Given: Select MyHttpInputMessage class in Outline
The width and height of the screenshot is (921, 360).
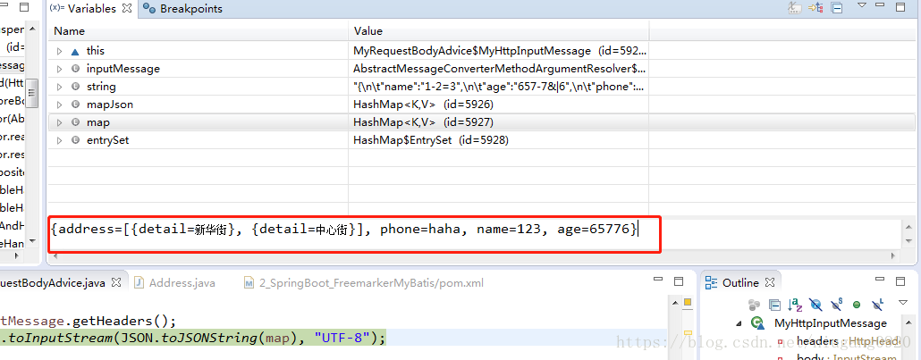Looking at the screenshot, I should click(x=830, y=323).
